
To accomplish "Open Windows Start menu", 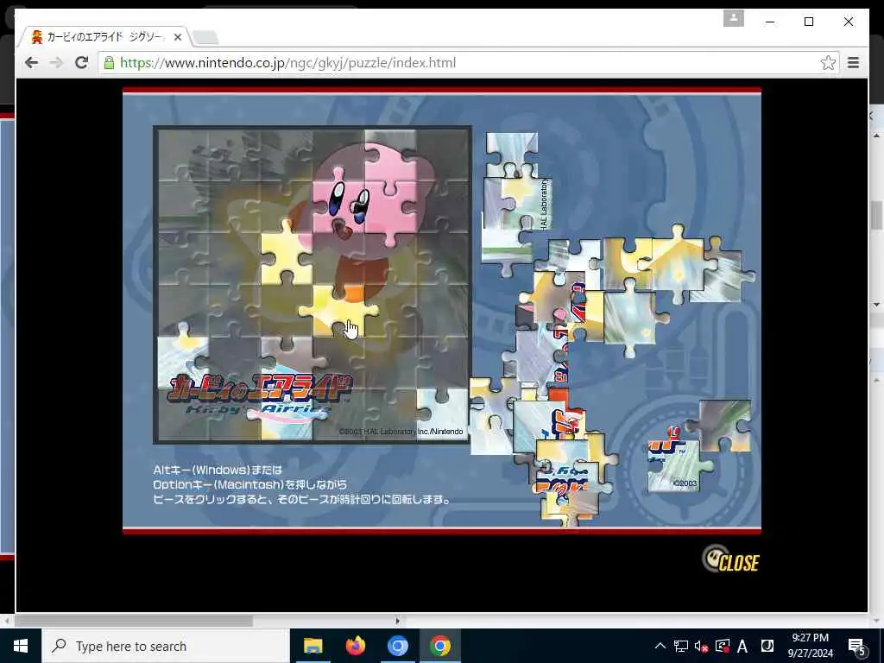I will tap(21, 646).
